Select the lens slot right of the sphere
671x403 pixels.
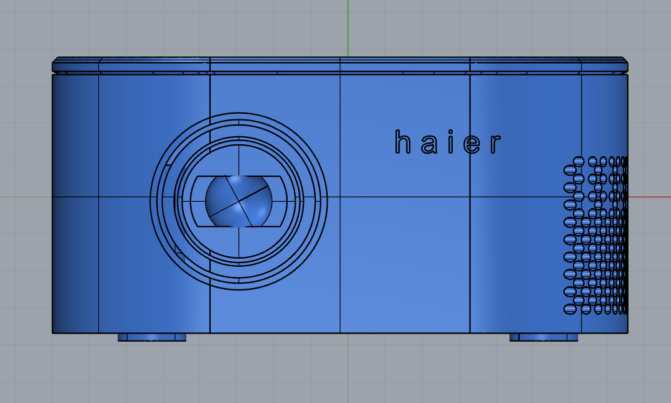point(278,200)
